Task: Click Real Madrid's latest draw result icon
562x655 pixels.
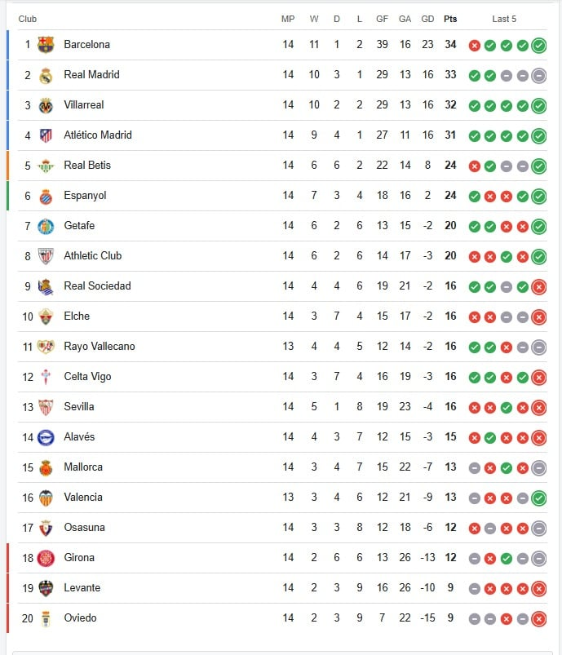Action: (x=538, y=76)
